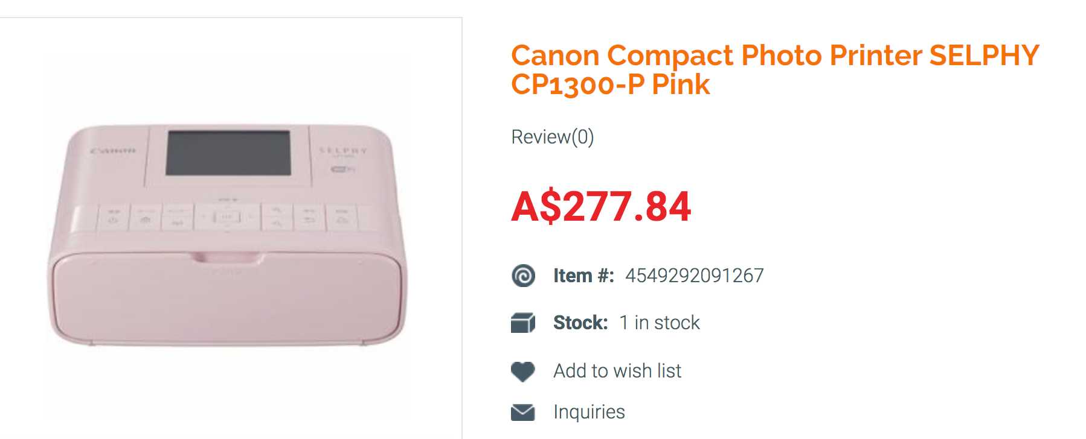The image size is (1086, 439).
Task: Open the Inquiries text link
Action: click(589, 412)
